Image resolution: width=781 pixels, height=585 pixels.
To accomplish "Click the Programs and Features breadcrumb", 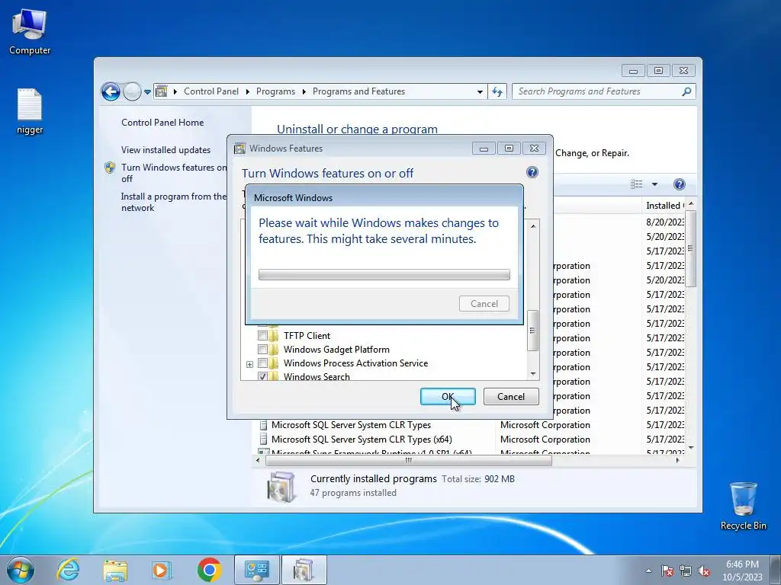I will (x=358, y=91).
